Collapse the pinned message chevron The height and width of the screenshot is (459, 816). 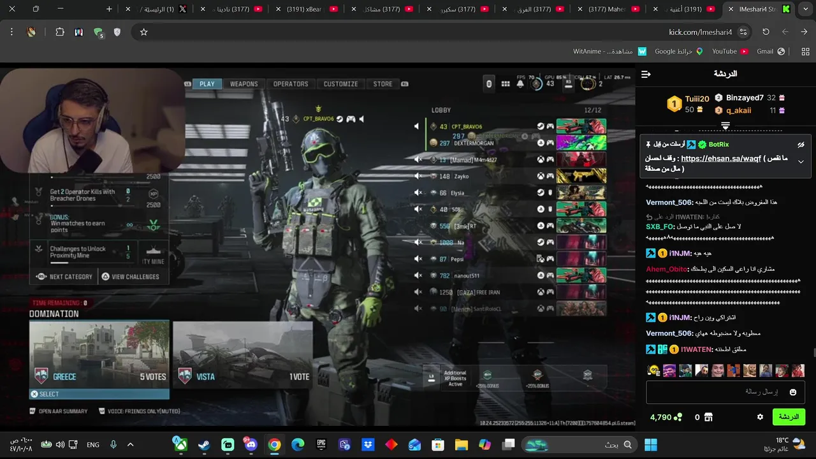click(x=801, y=161)
